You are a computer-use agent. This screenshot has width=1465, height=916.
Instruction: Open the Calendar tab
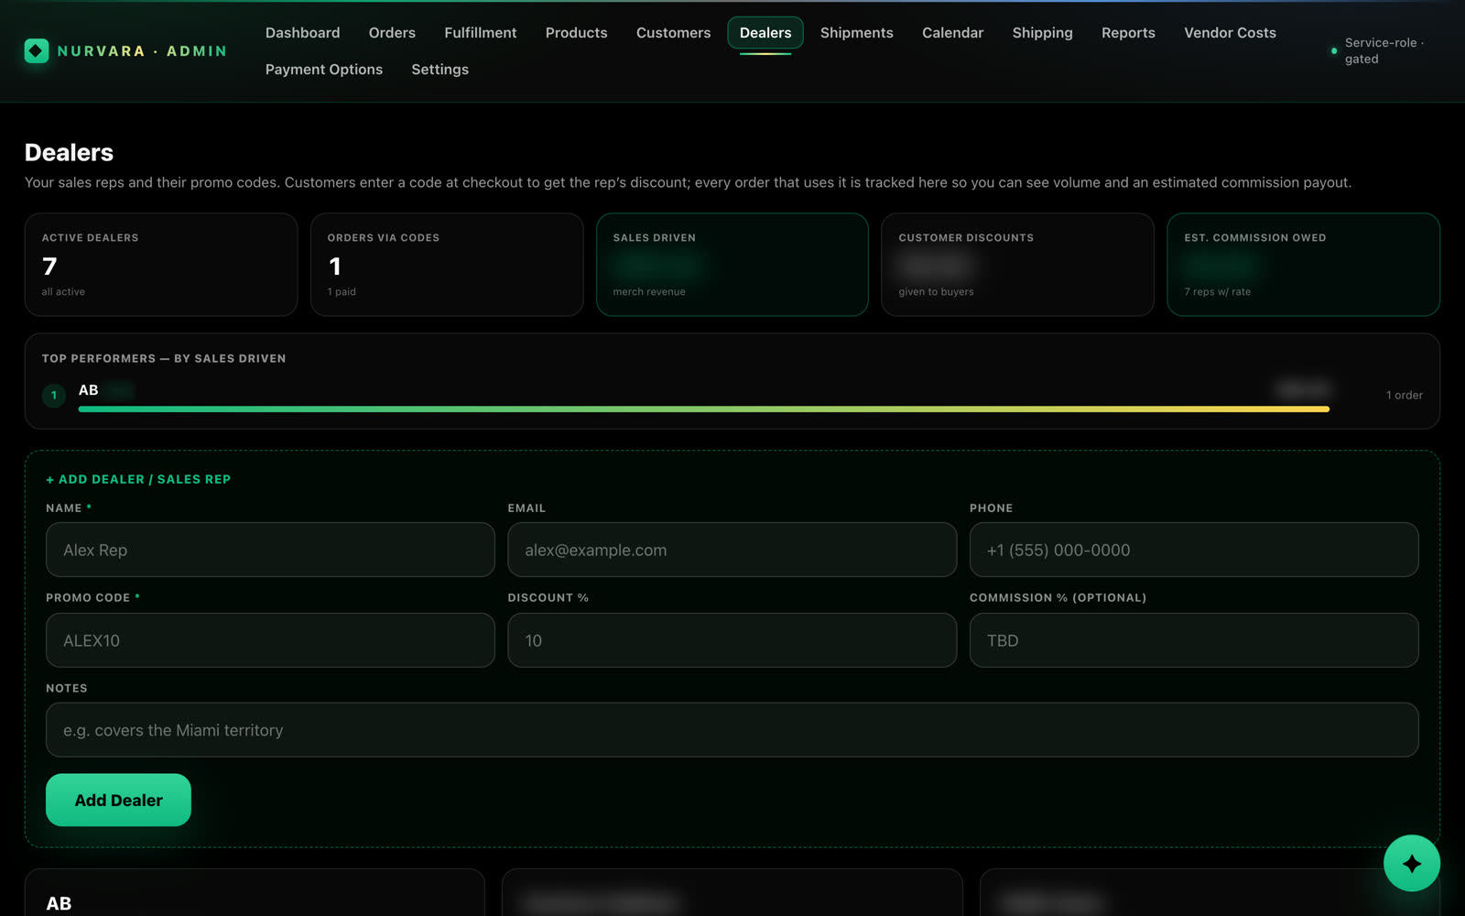(952, 33)
